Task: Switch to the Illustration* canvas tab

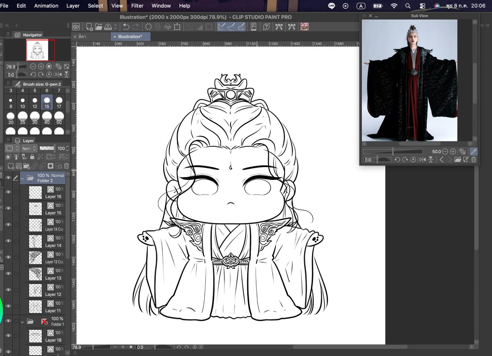Action: 130,36
